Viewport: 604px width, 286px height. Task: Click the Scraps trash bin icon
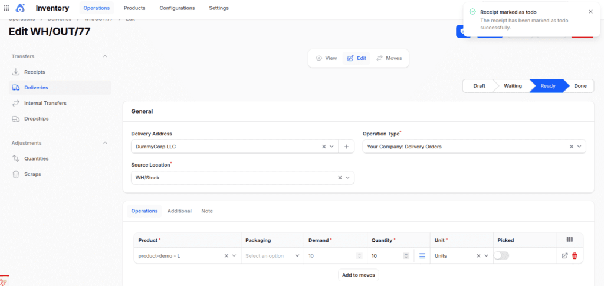click(16, 174)
